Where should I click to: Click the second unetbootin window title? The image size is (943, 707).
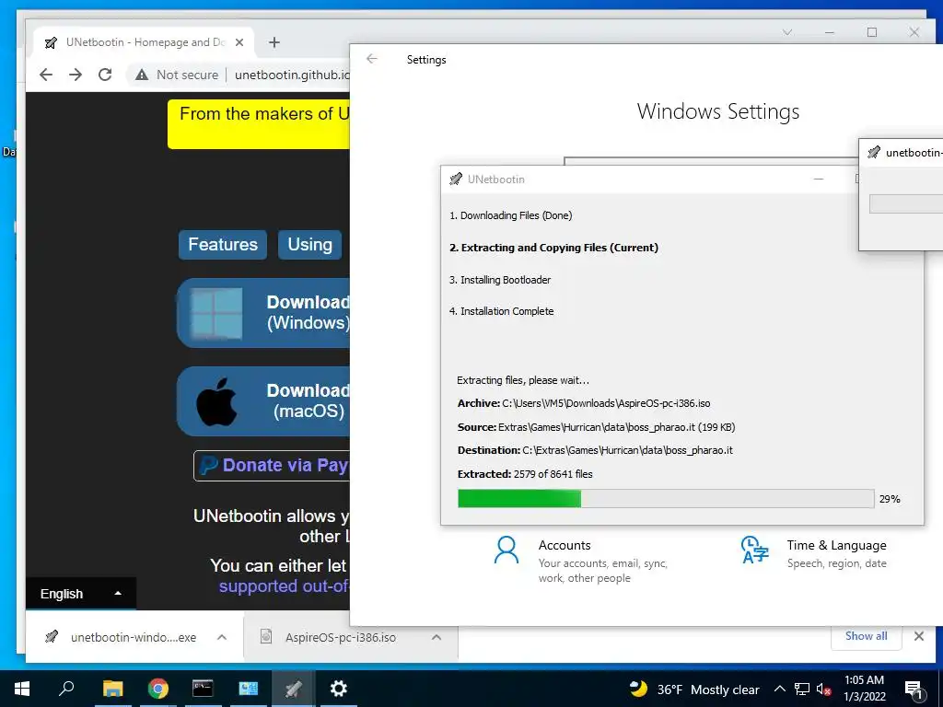coord(914,153)
